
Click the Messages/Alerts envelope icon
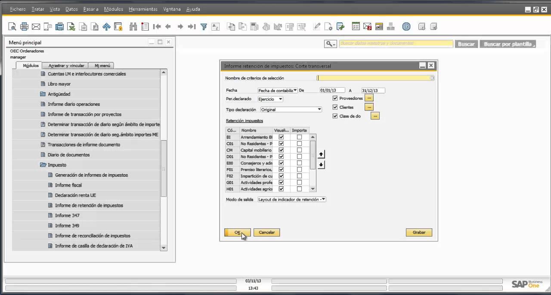tap(367, 27)
